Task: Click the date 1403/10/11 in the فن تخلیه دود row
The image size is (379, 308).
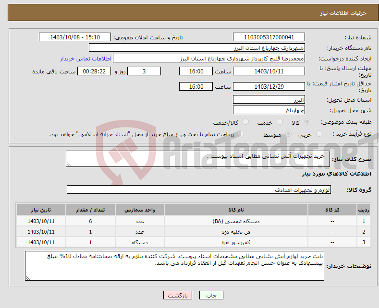Action: click(x=41, y=232)
